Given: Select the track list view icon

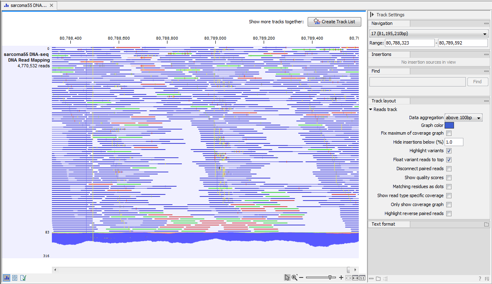Looking at the screenshot, I should coord(6,277).
